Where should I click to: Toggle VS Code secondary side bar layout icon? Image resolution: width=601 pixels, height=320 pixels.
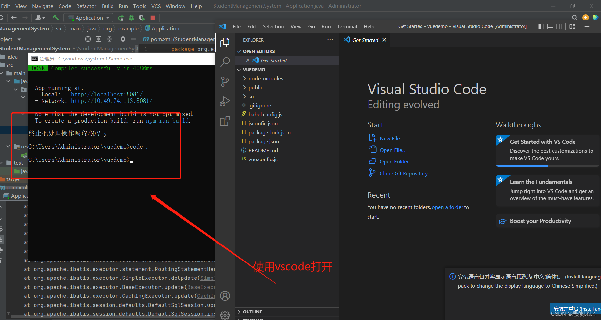(x=559, y=26)
